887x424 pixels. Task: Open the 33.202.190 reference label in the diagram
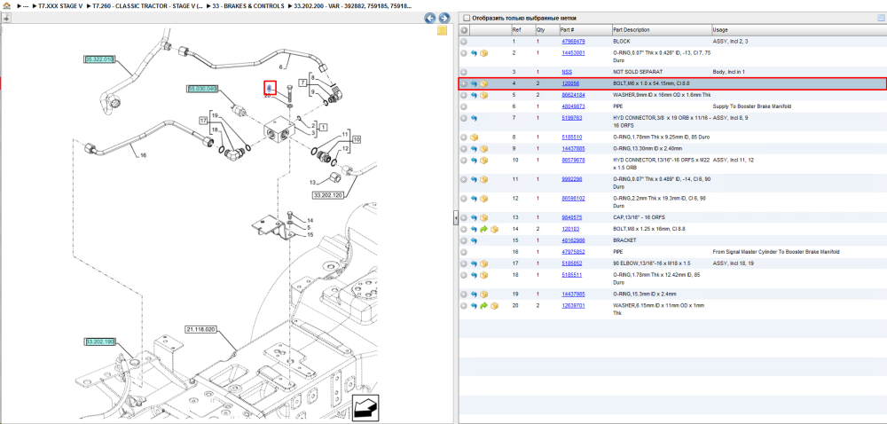[x=100, y=342]
